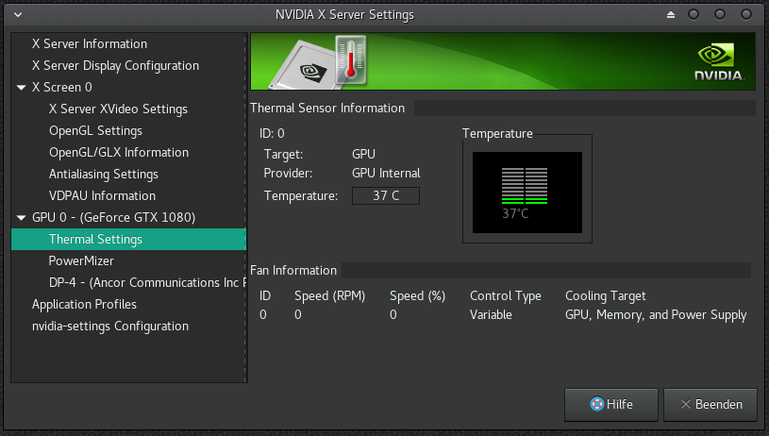769x436 pixels.
Task: Click the Hilfe button
Action: [x=610, y=404]
